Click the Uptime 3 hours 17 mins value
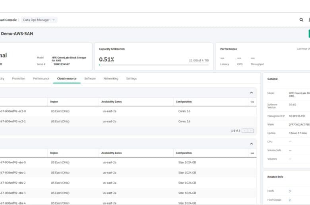 click(x=298, y=133)
